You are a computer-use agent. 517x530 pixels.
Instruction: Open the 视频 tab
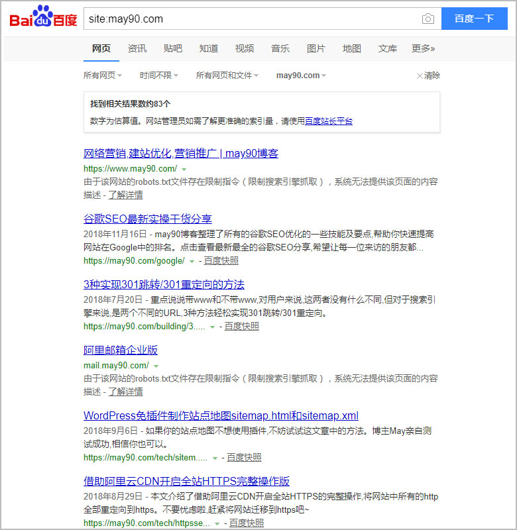245,48
